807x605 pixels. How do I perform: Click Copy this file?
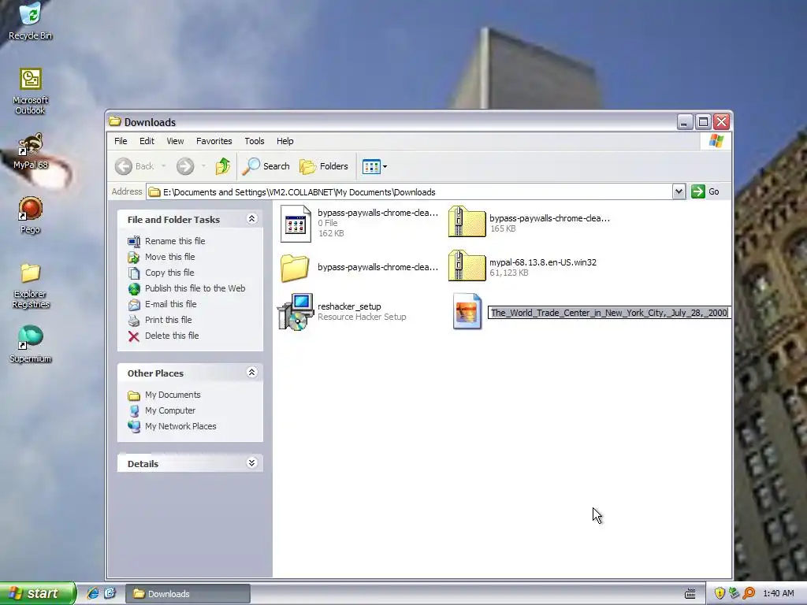tap(169, 273)
